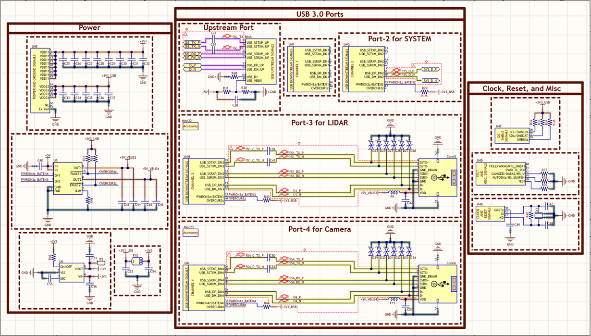Screen dimensions: 591x336
Task: Select the +1V1 power port above C32
Action: (143, 42)
